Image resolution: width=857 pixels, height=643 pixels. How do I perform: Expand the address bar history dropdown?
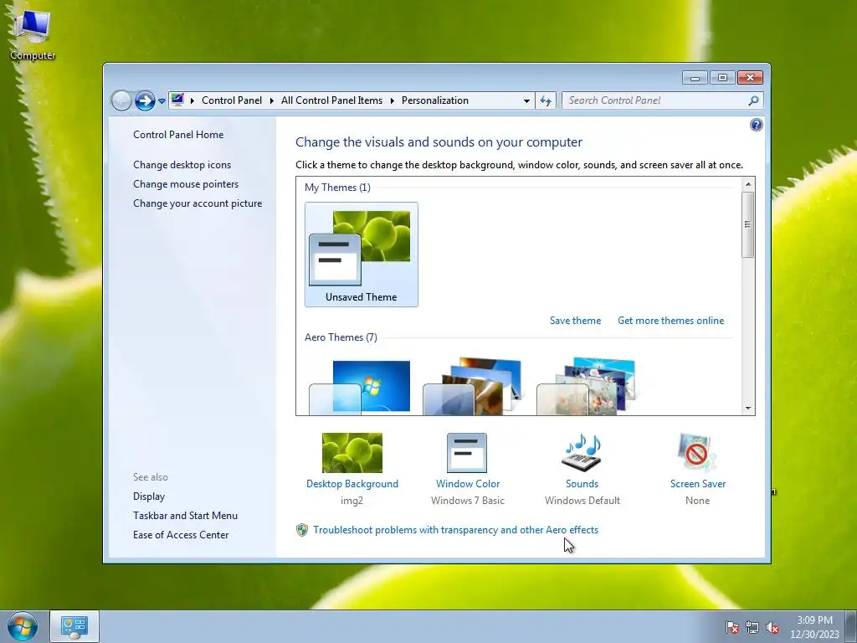click(x=526, y=100)
